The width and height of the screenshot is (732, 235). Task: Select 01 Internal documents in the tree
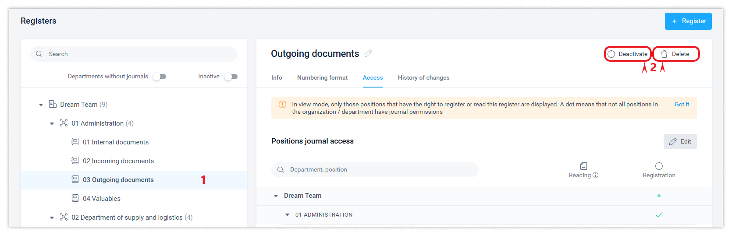[x=116, y=142]
